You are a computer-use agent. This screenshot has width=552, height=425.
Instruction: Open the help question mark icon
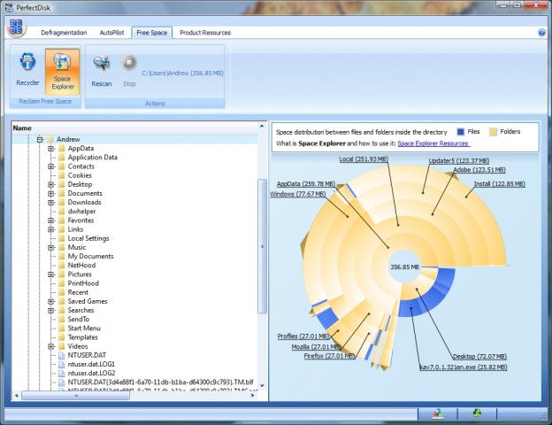[541, 33]
